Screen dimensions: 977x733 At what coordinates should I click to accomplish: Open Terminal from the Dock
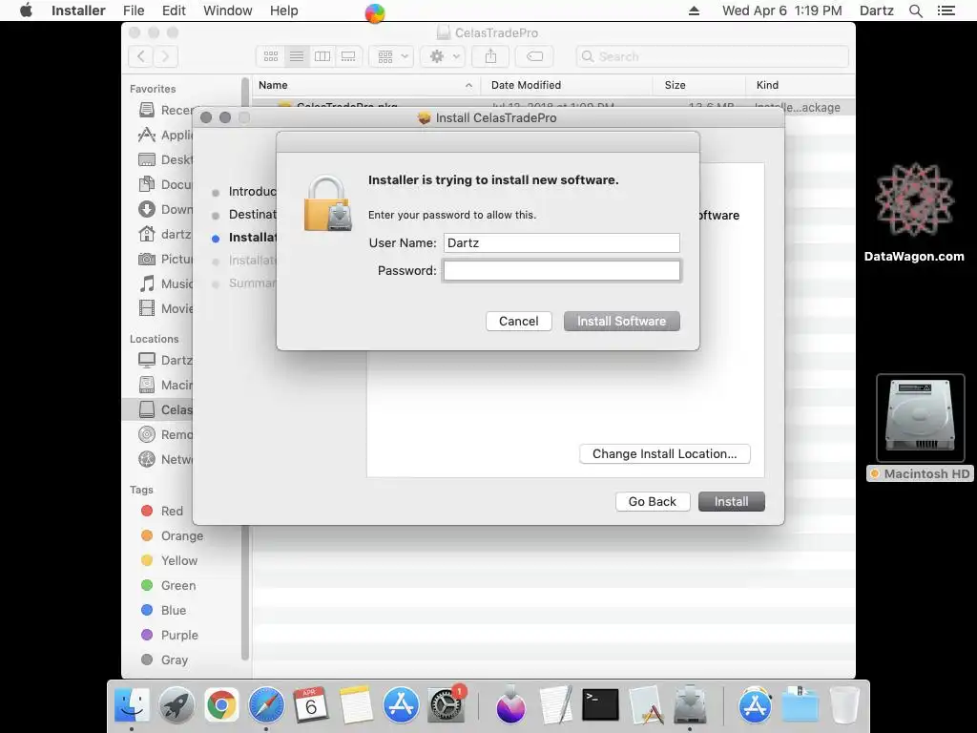tap(600, 705)
